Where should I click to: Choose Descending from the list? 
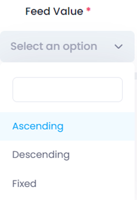click(x=67, y=155)
